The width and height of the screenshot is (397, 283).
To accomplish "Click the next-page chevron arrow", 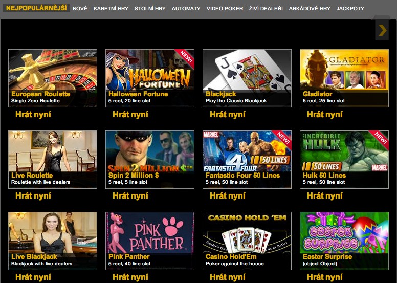I will click(x=382, y=30).
